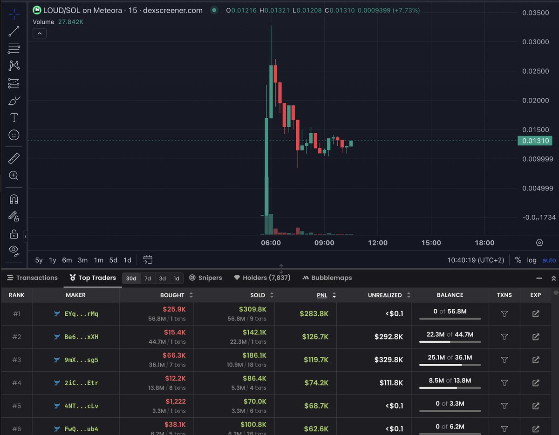The height and width of the screenshot is (435, 559).
Task: Sort the table by the BOUGHT column
Action: click(177, 295)
